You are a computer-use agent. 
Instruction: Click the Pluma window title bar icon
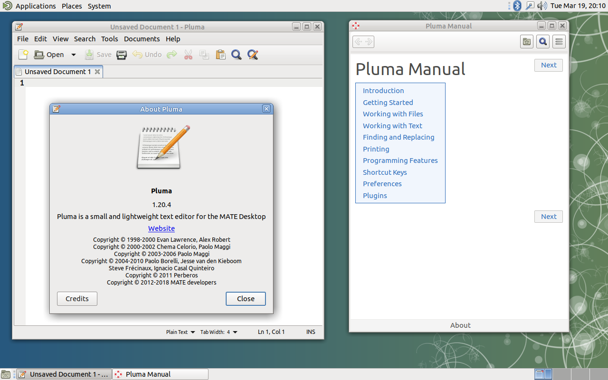[19, 27]
